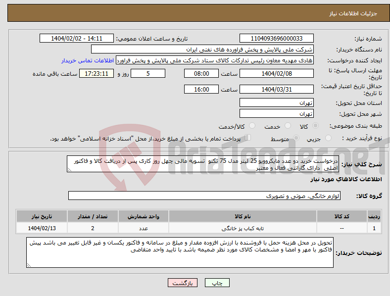Click the remaining time field 17:23:11
Viewport: 390px width, 296px height.
coord(97,73)
